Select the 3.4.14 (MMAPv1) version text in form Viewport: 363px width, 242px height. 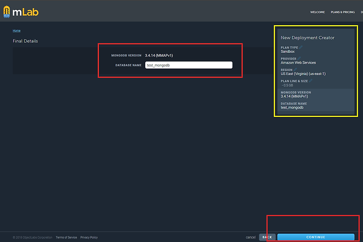click(159, 55)
